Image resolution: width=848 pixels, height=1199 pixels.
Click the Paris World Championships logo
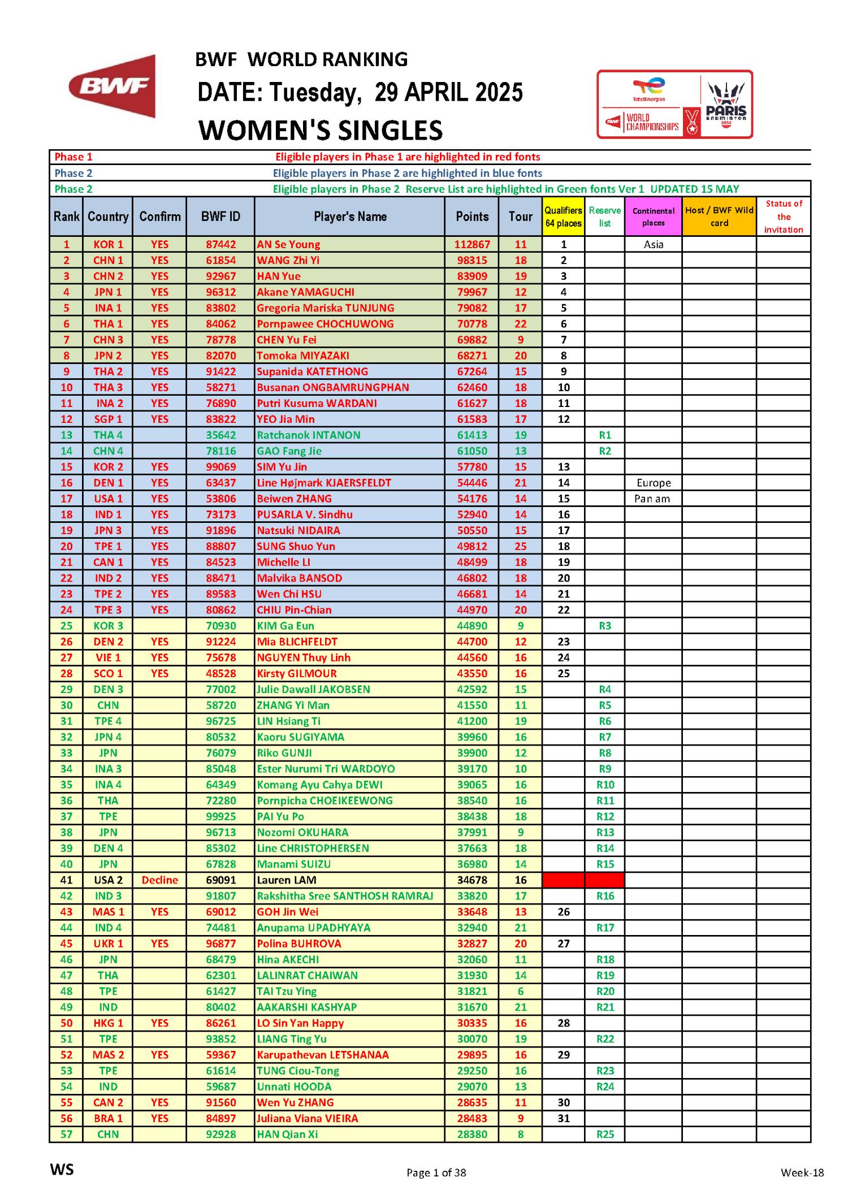coord(674,104)
